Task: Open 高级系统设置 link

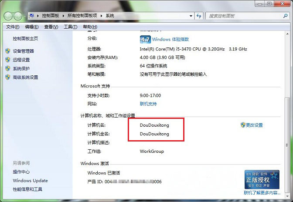Action: pos(25,77)
